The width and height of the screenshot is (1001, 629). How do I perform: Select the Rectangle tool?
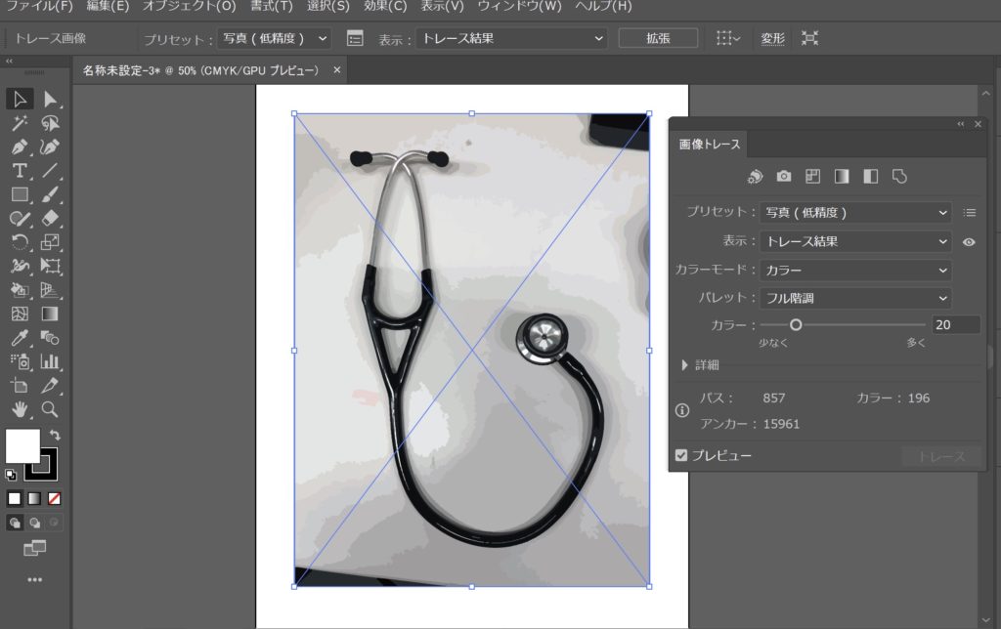(x=20, y=194)
